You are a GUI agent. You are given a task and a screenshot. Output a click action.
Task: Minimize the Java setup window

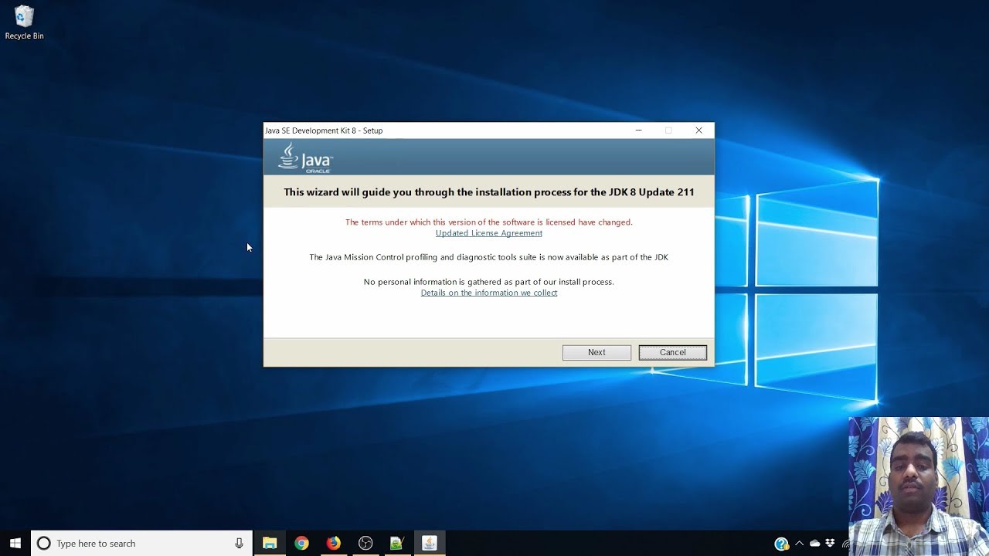[x=639, y=131]
